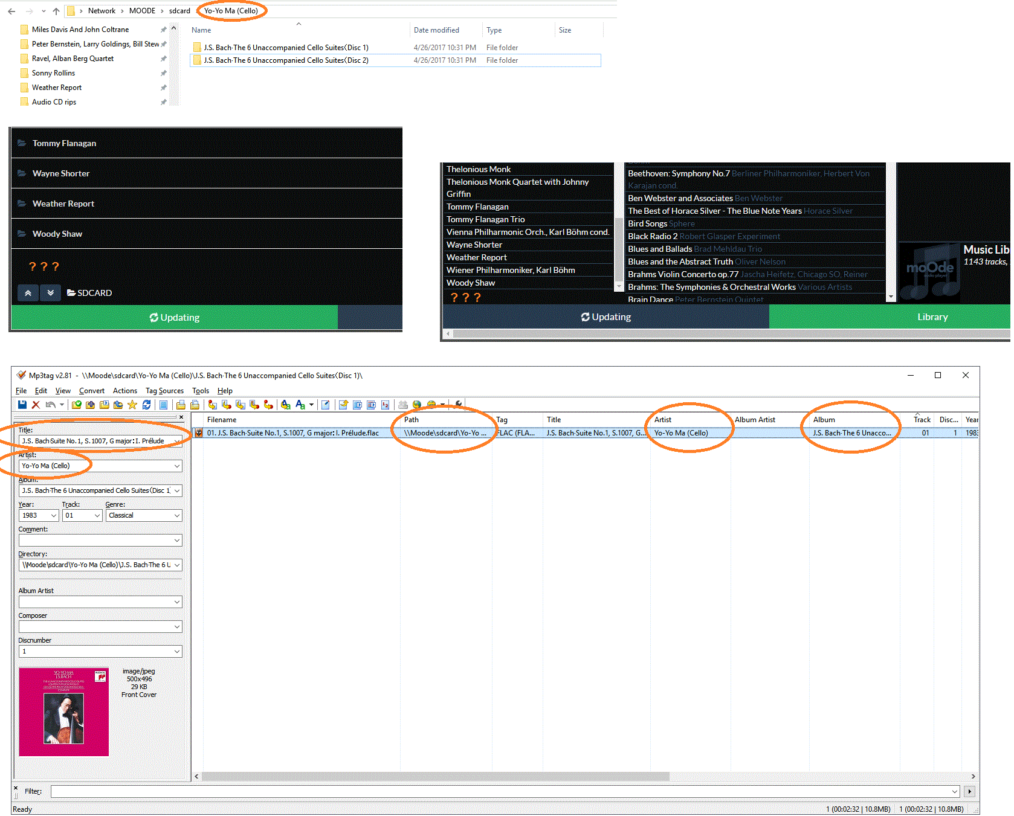Click the Select all files list icon
This screenshot has width=1014, height=816.
[163, 405]
